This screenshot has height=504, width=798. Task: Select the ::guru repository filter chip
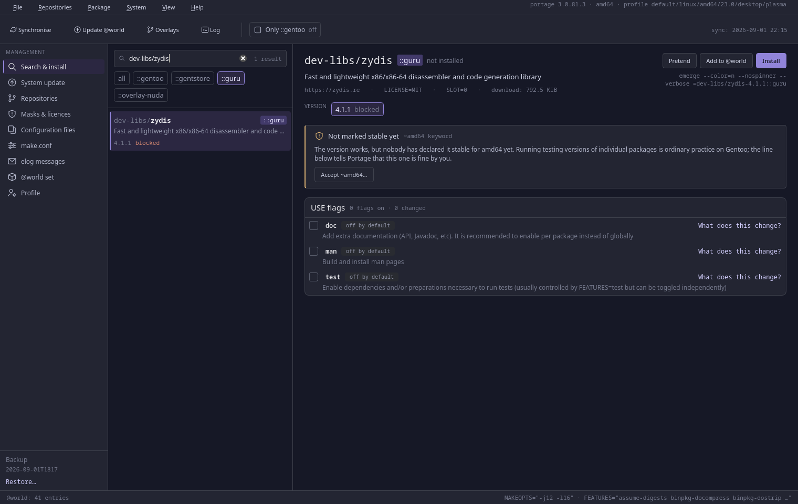coord(231,78)
